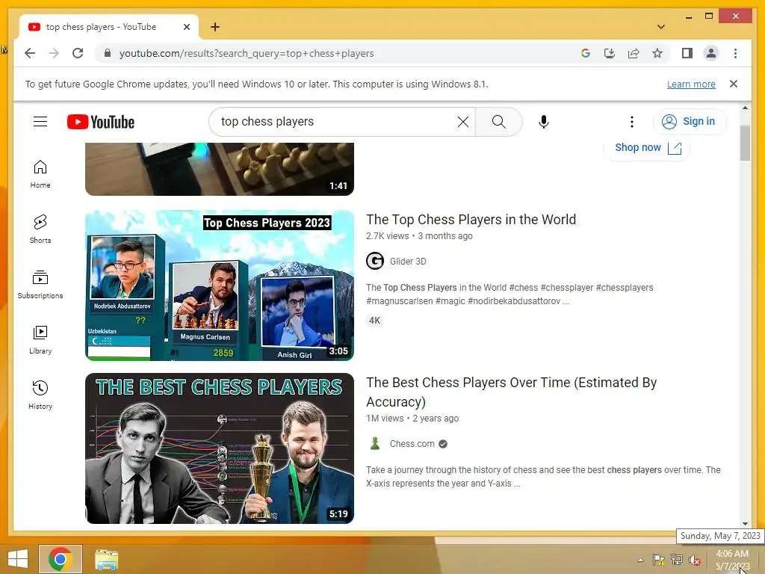Open Chess.com channel pawn avatar

click(x=375, y=444)
